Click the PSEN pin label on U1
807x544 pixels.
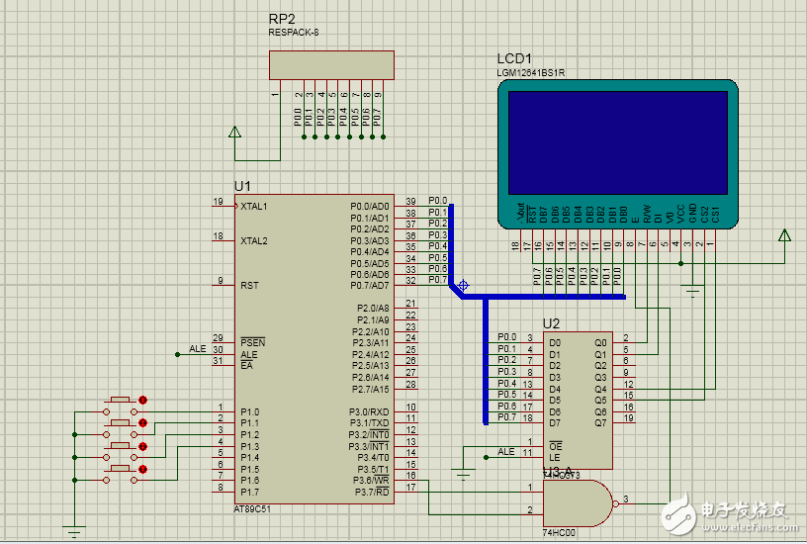pos(253,343)
